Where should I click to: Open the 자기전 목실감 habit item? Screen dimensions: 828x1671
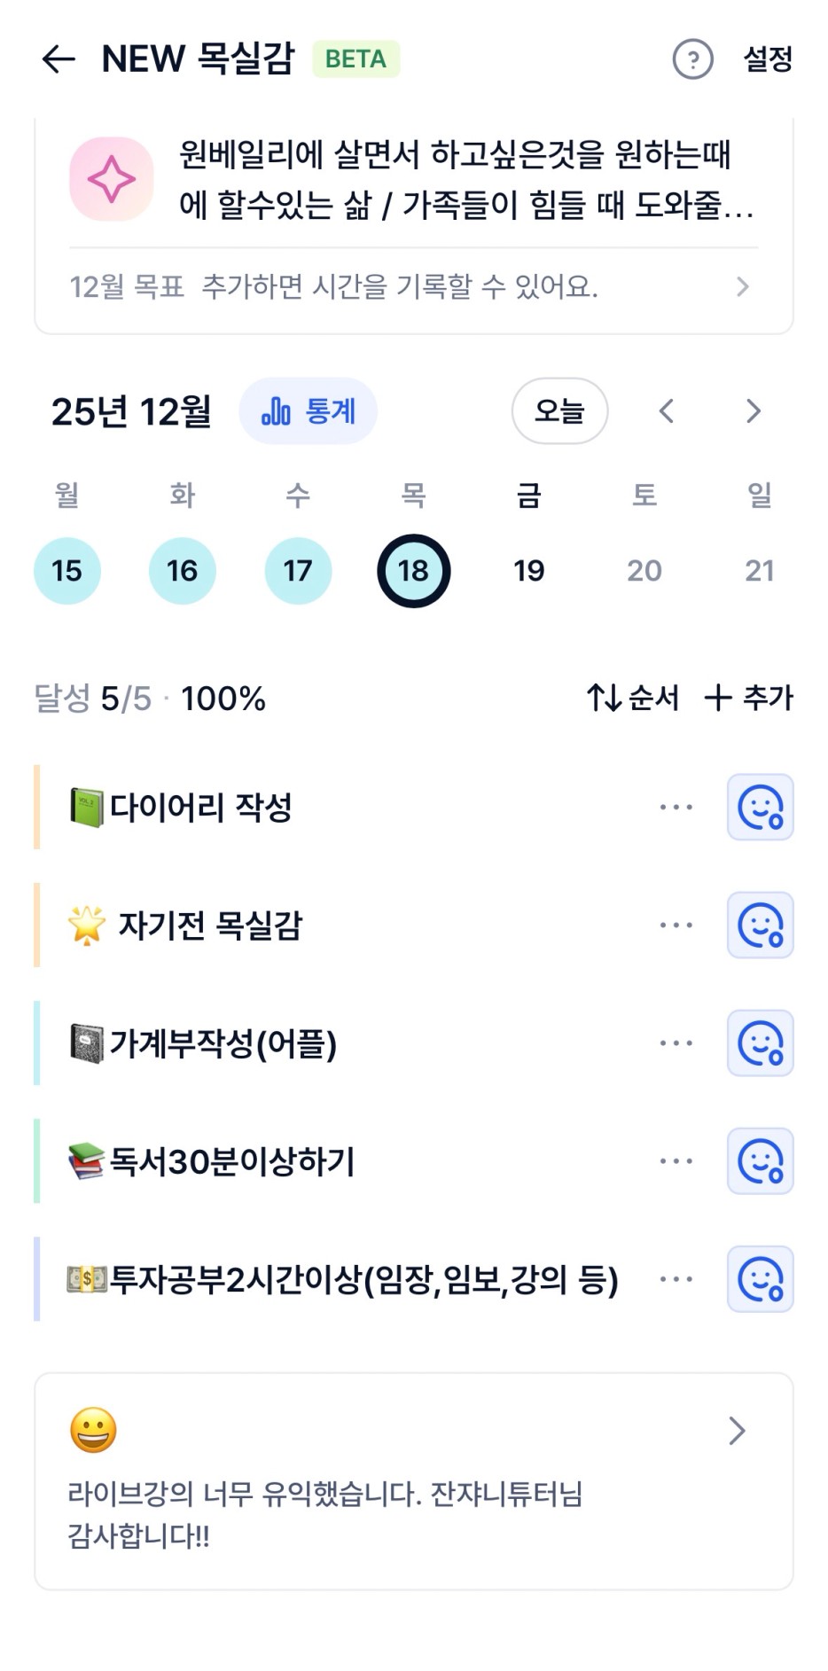click(x=211, y=925)
